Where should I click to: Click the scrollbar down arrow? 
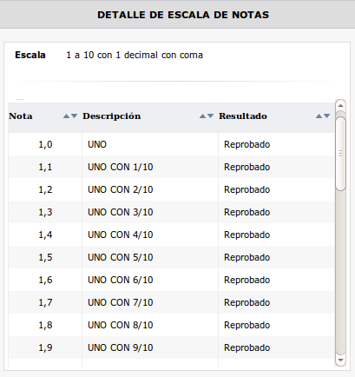point(340,360)
